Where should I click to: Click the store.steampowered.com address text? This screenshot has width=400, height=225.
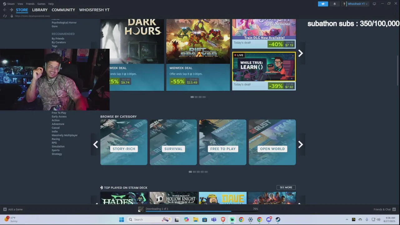[x=32, y=16]
